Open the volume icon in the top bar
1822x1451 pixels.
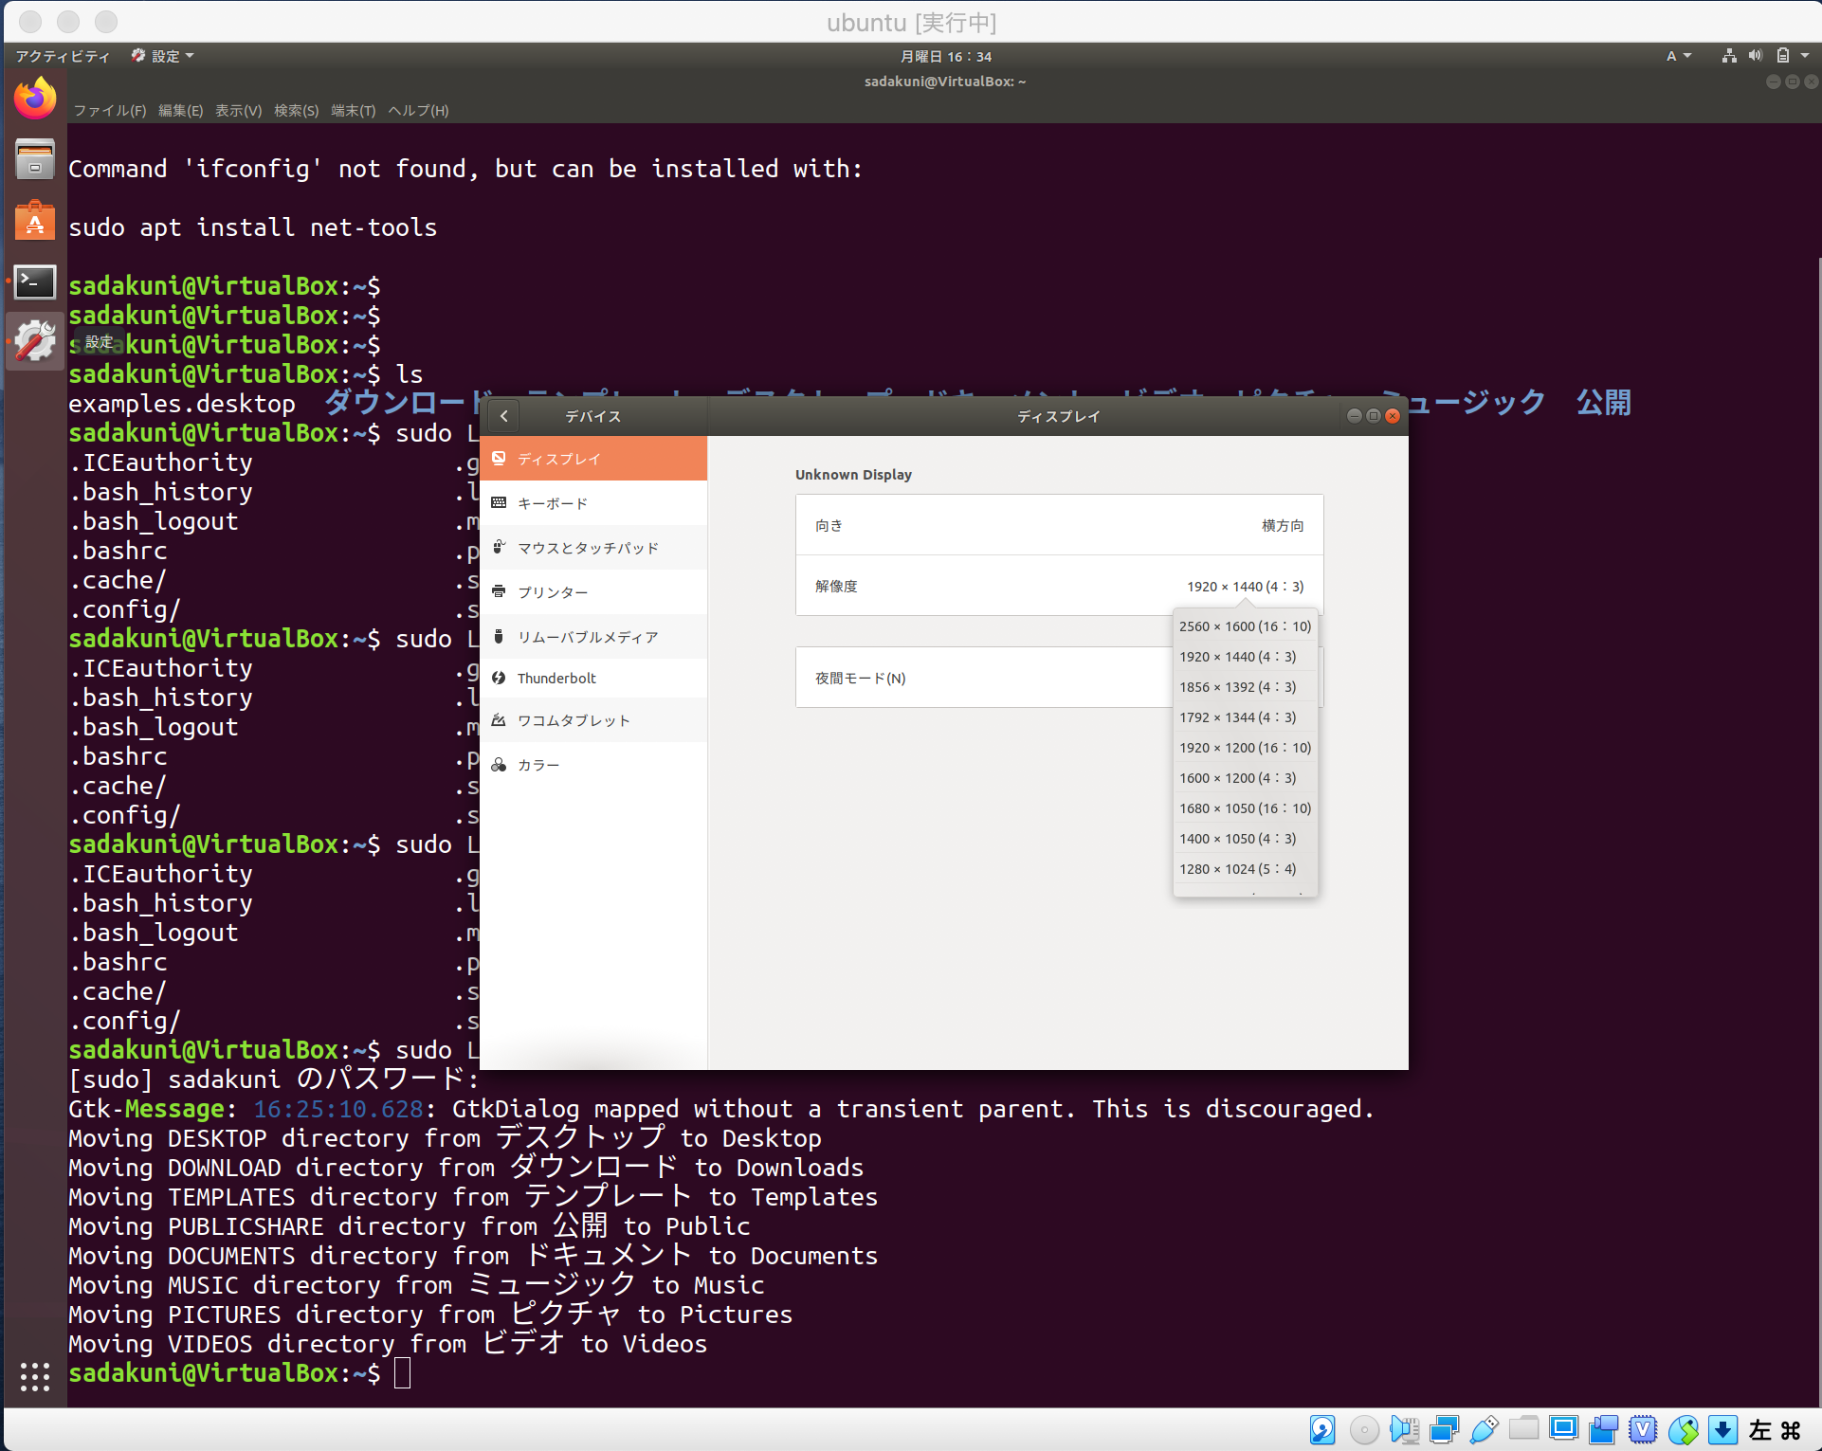pyautogui.click(x=1756, y=56)
